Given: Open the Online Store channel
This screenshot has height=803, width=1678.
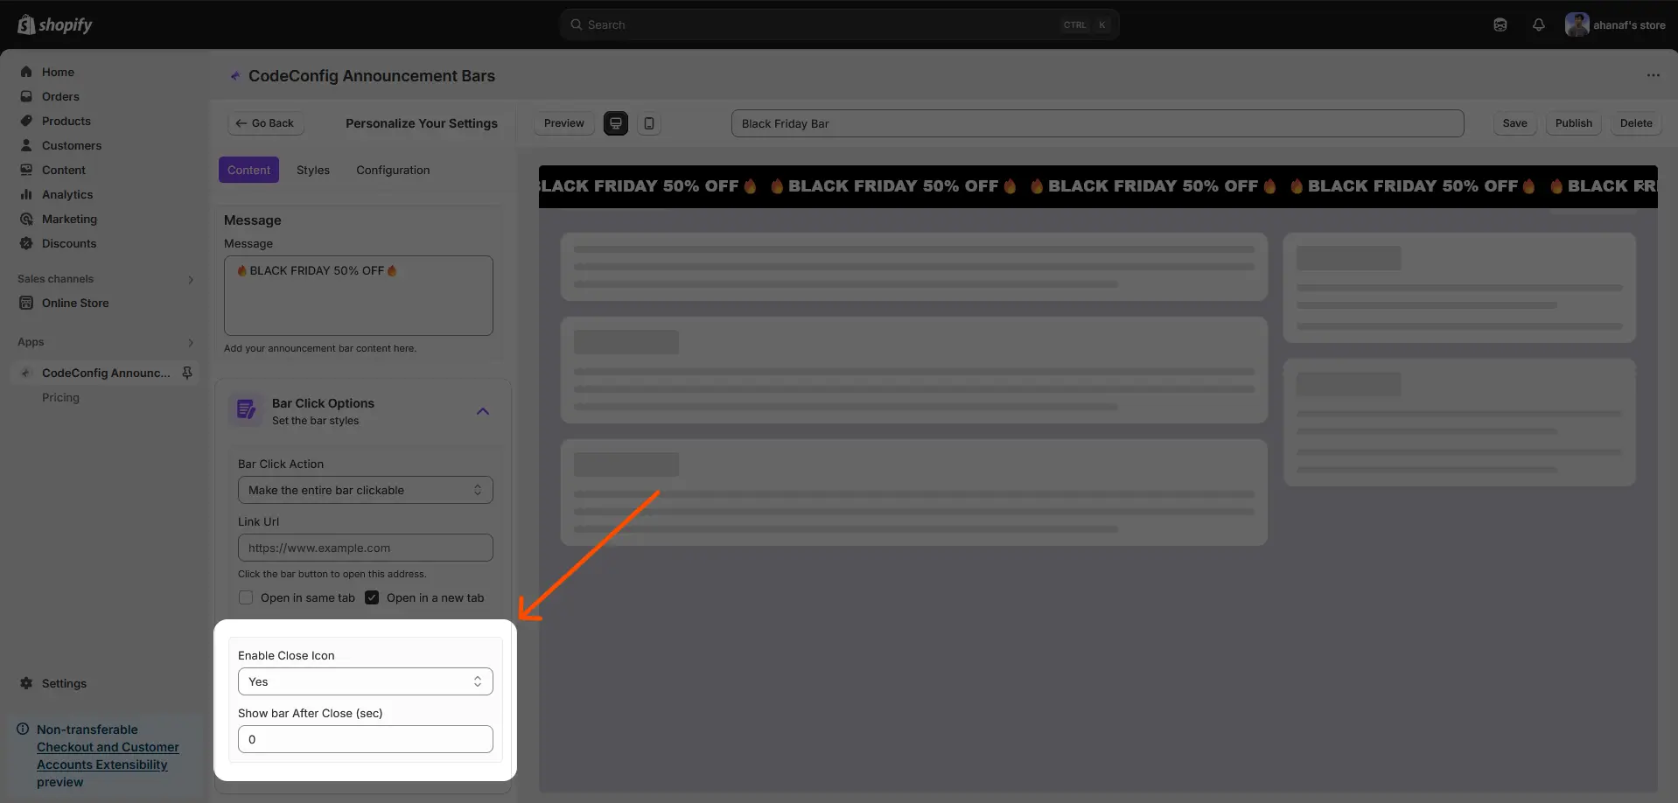Looking at the screenshot, I should [x=75, y=303].
